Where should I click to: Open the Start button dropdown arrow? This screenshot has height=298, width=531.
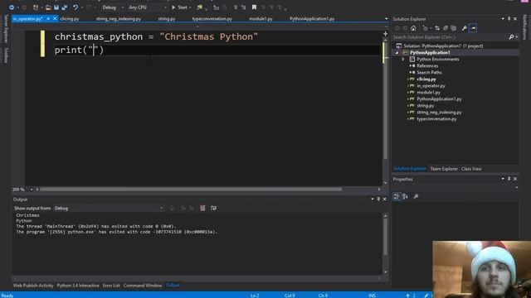[x=190, y=7]
